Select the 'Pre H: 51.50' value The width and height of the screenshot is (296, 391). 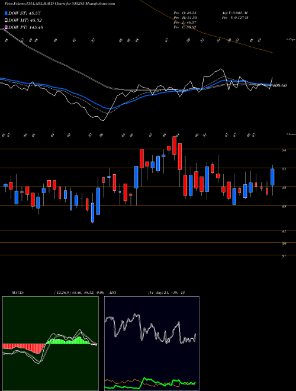(186, 18)
